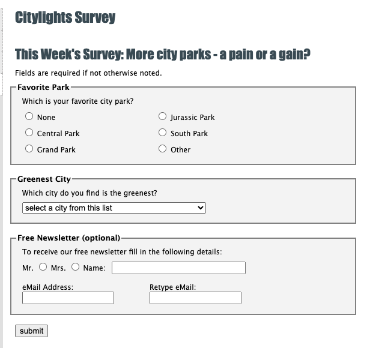Choose the Other park option

coord(162,149)
